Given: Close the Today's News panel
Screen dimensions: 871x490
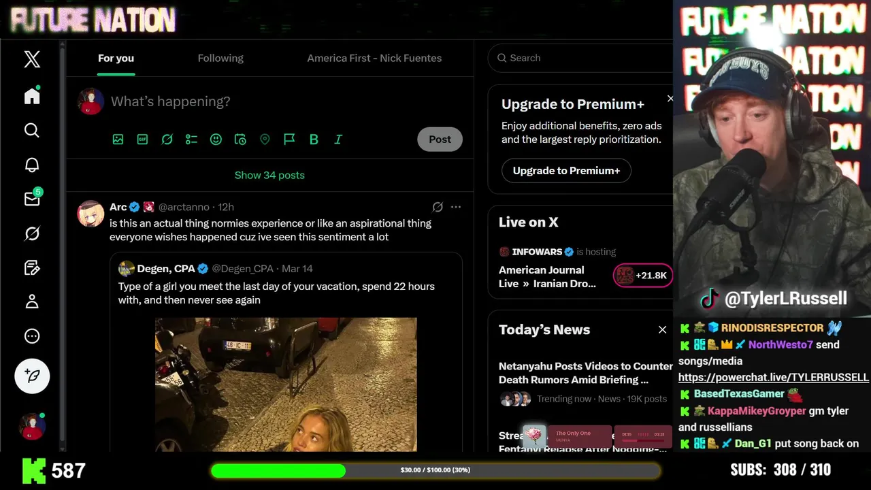Looking at the screenshot, I should click(x=662, y=329).
